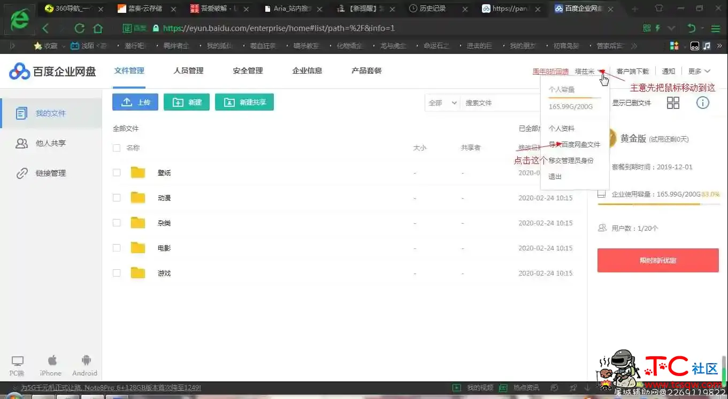Open 链接管理 in sidebar
Viewport: 728px width, 399px height.
[x=51, y=173]
